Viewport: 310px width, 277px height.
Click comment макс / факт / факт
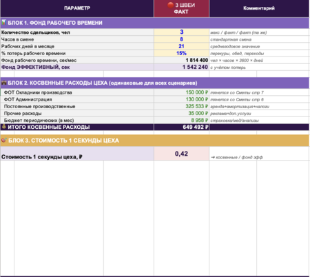tap(238, 32)
